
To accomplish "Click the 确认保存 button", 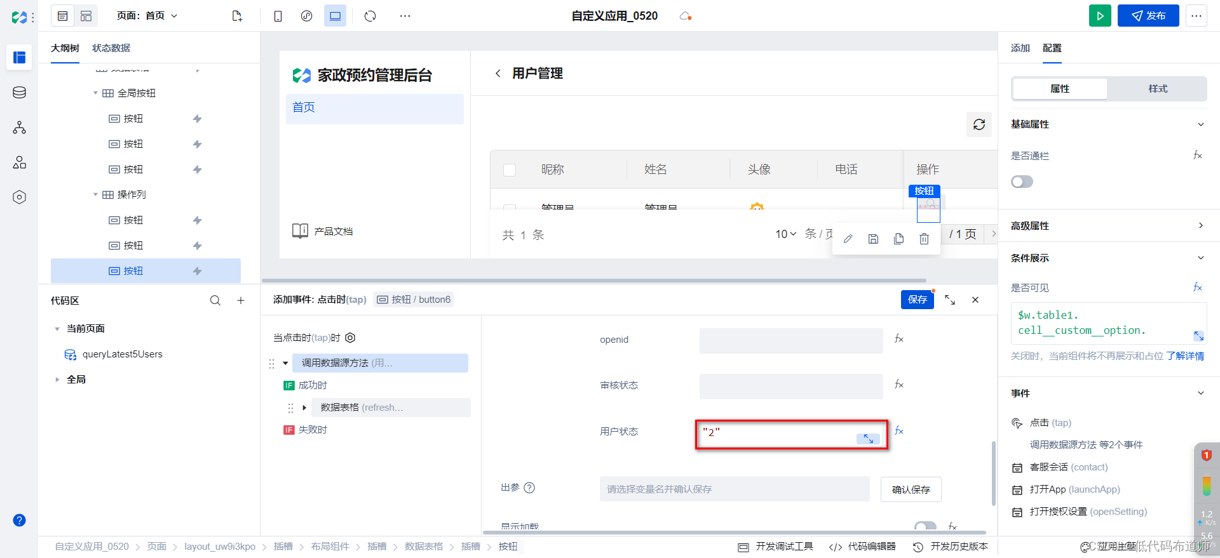I will pyautogui.click(x=911, y=489).
